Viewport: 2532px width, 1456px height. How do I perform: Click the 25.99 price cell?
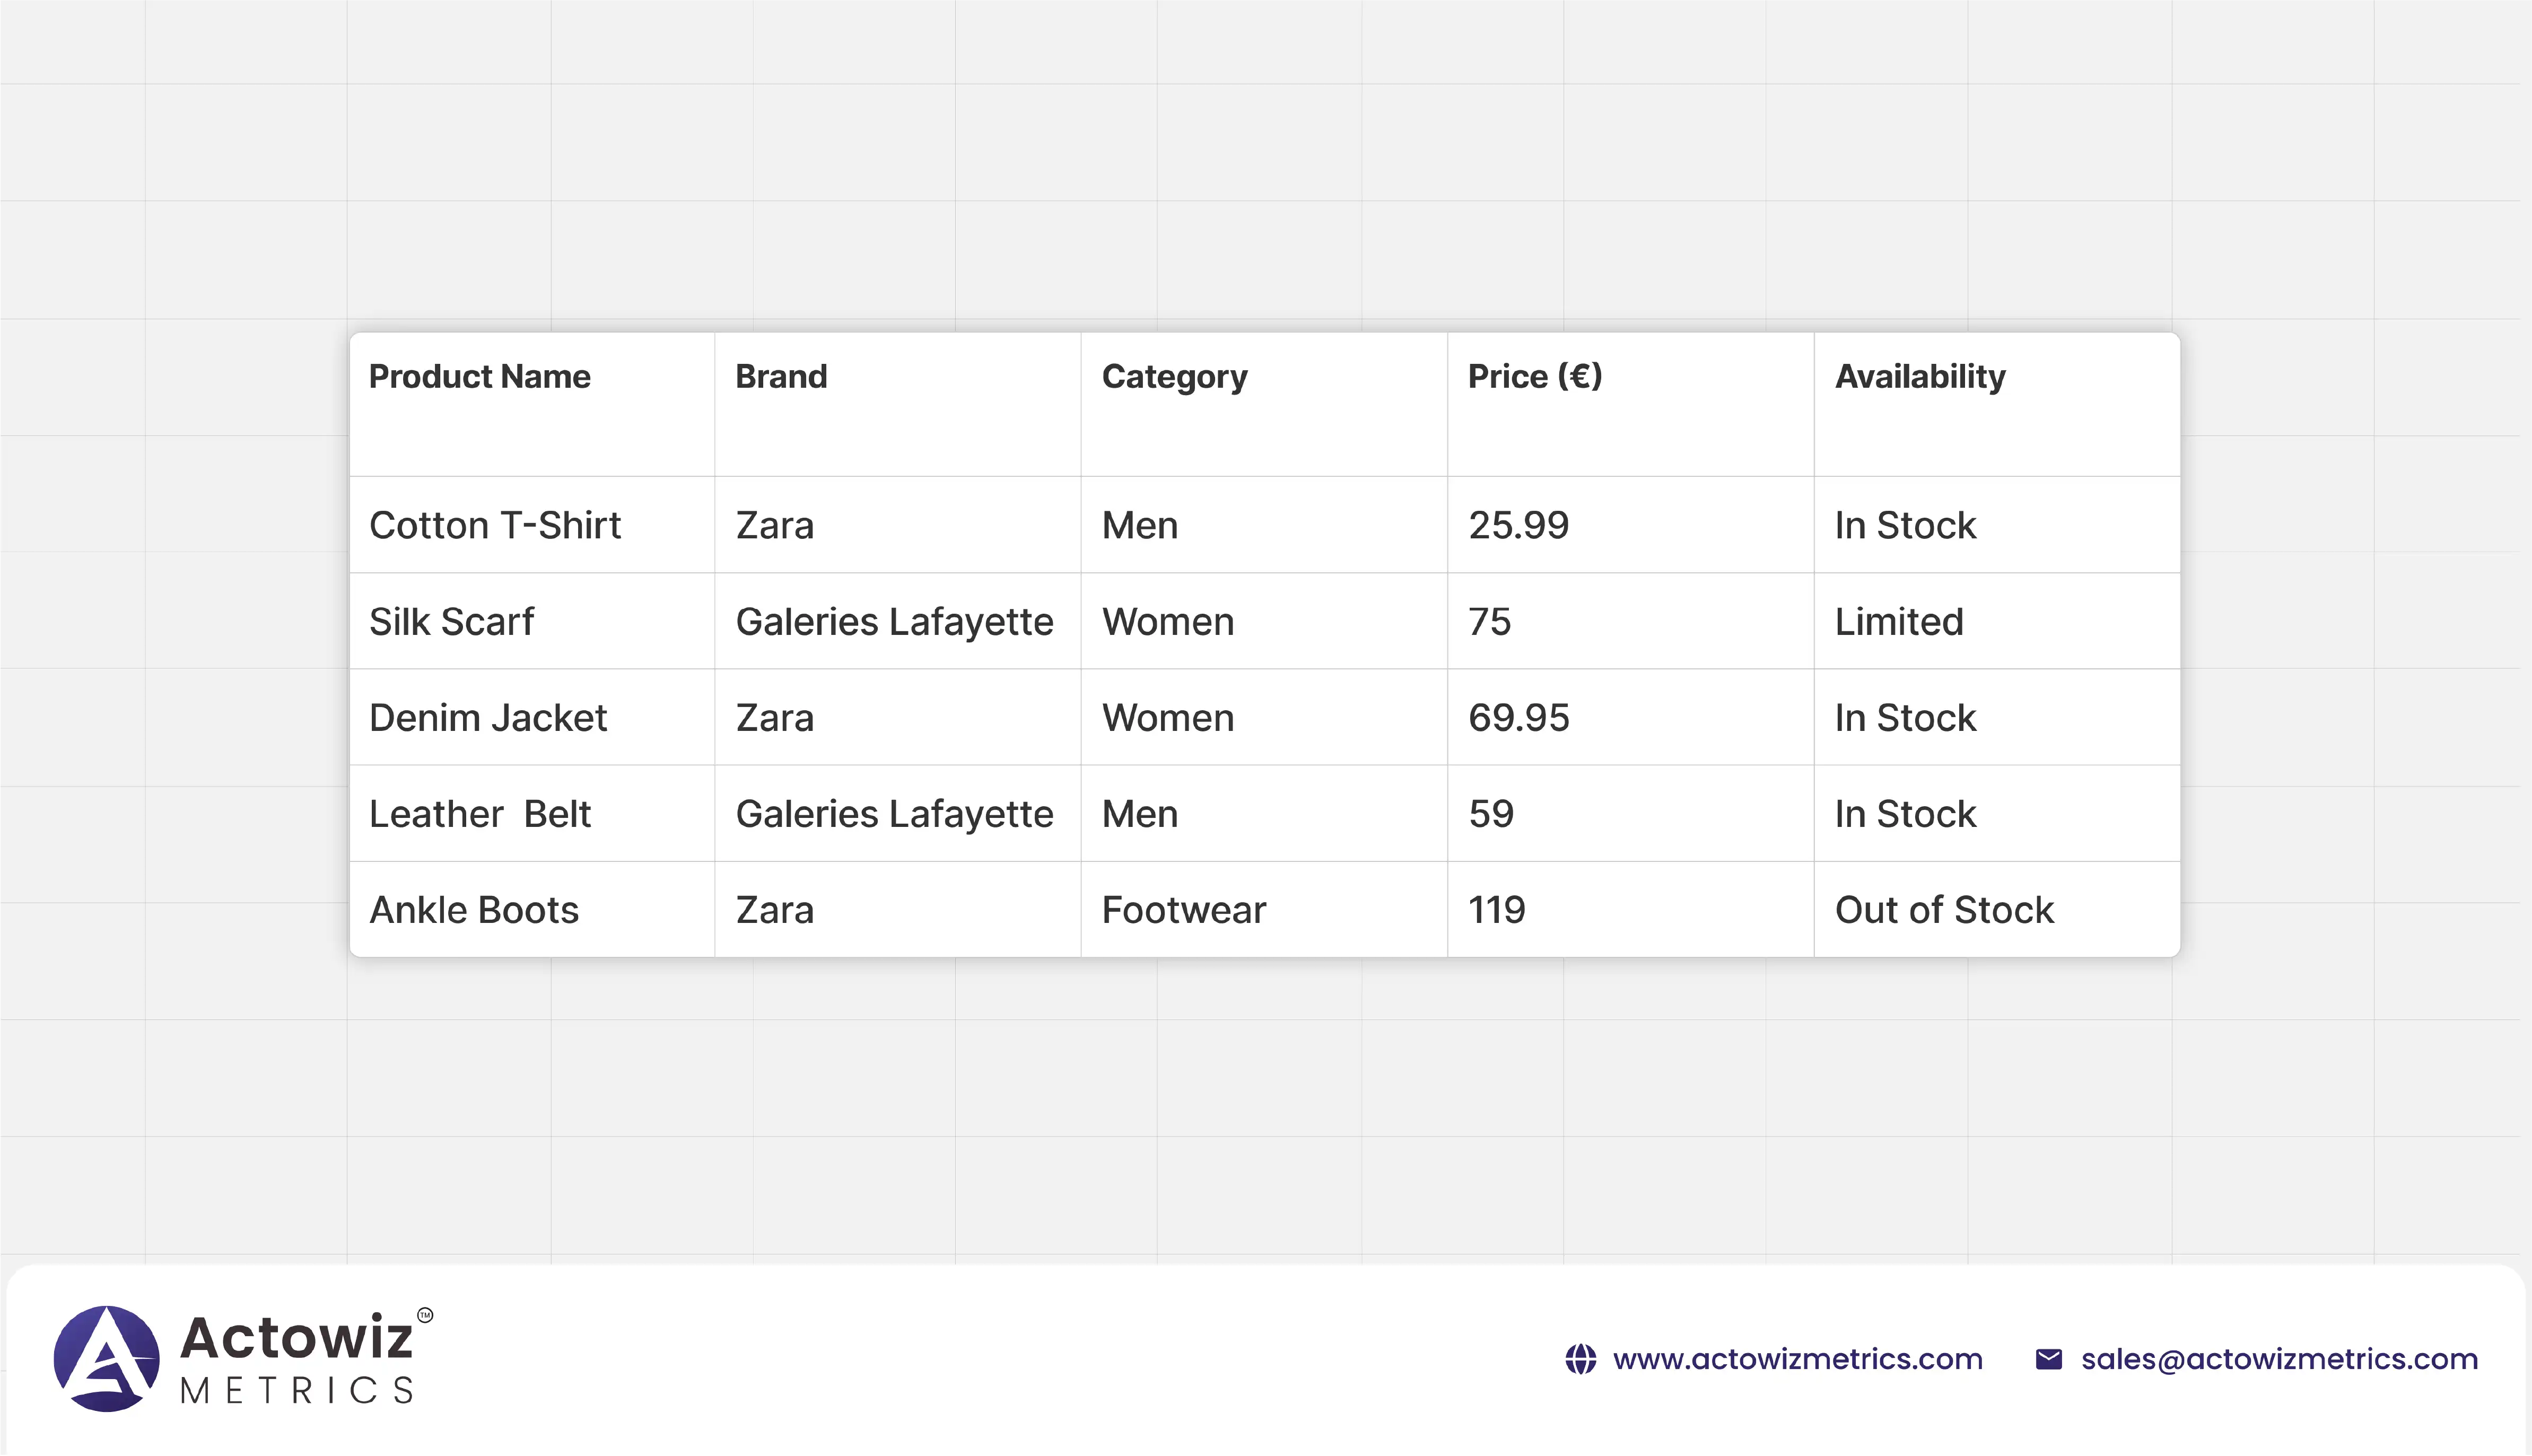tap(1518, 525)
